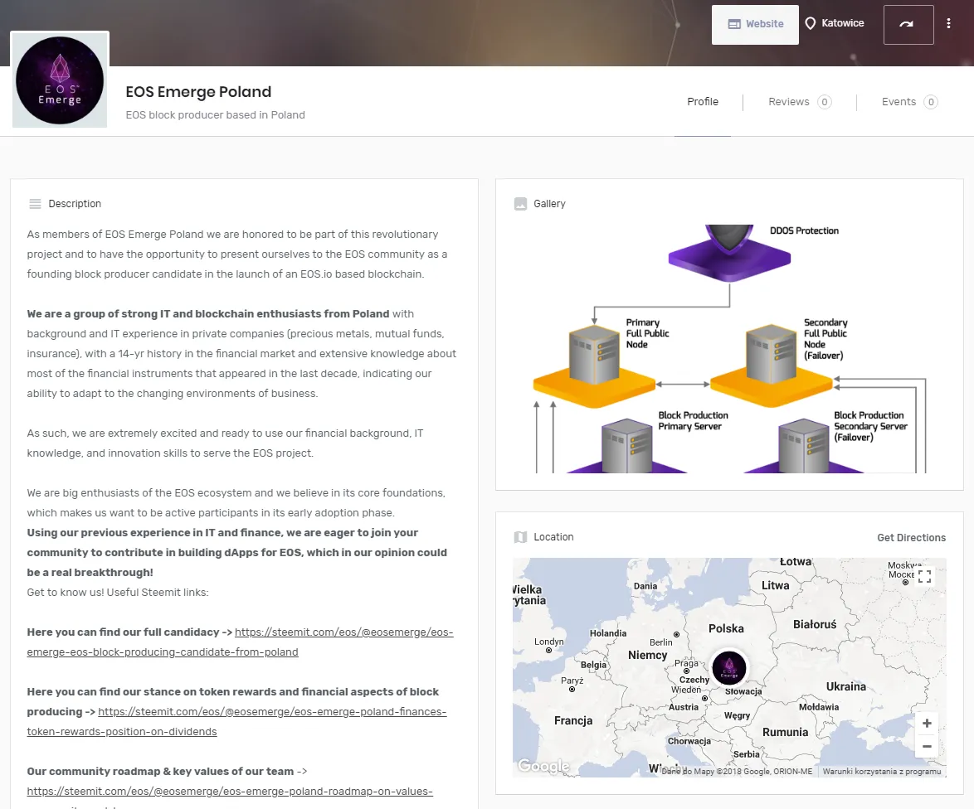Click the Reviews count badge
The height and width of the screenshot is (809, 974).
click(824, 102)
